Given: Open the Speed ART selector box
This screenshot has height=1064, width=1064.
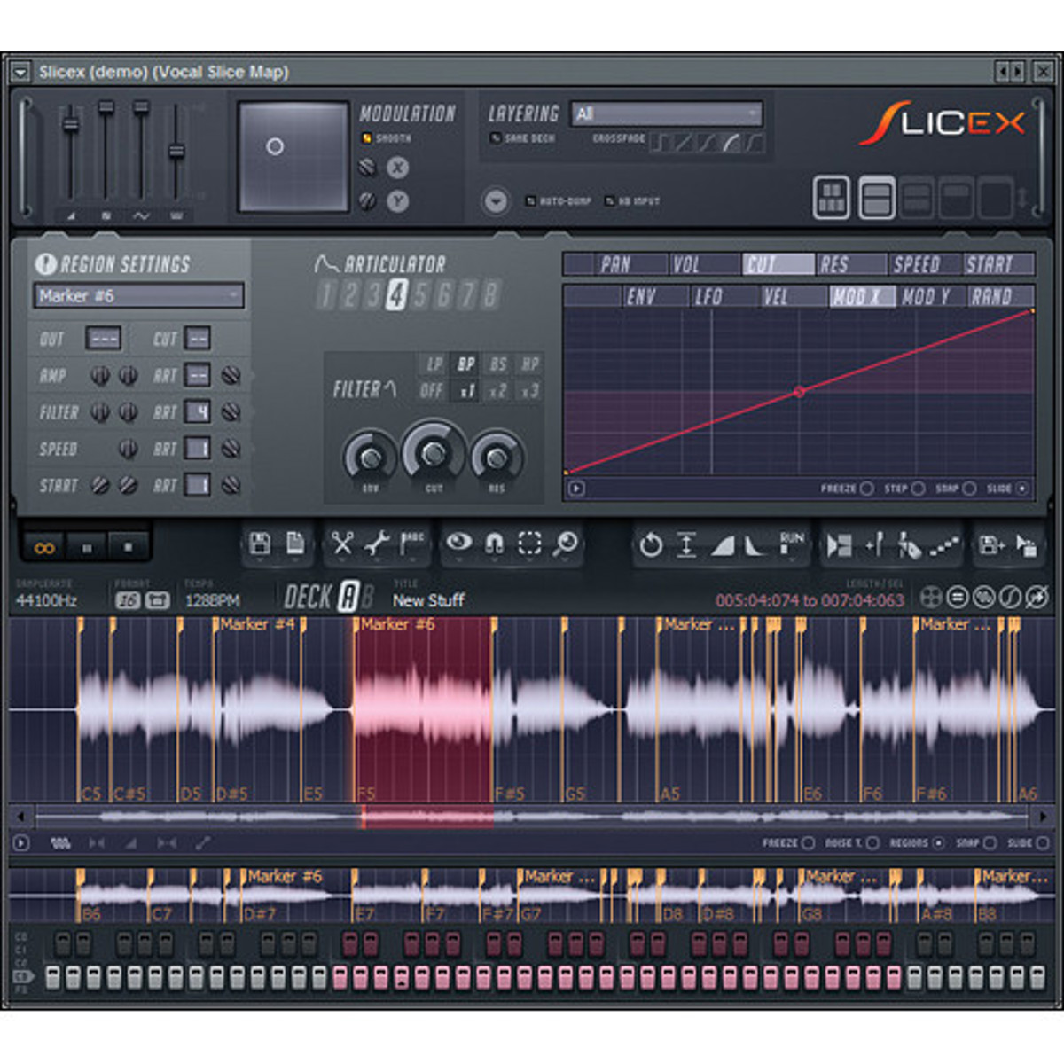Looking at the screenshot, I should [197, 449].
